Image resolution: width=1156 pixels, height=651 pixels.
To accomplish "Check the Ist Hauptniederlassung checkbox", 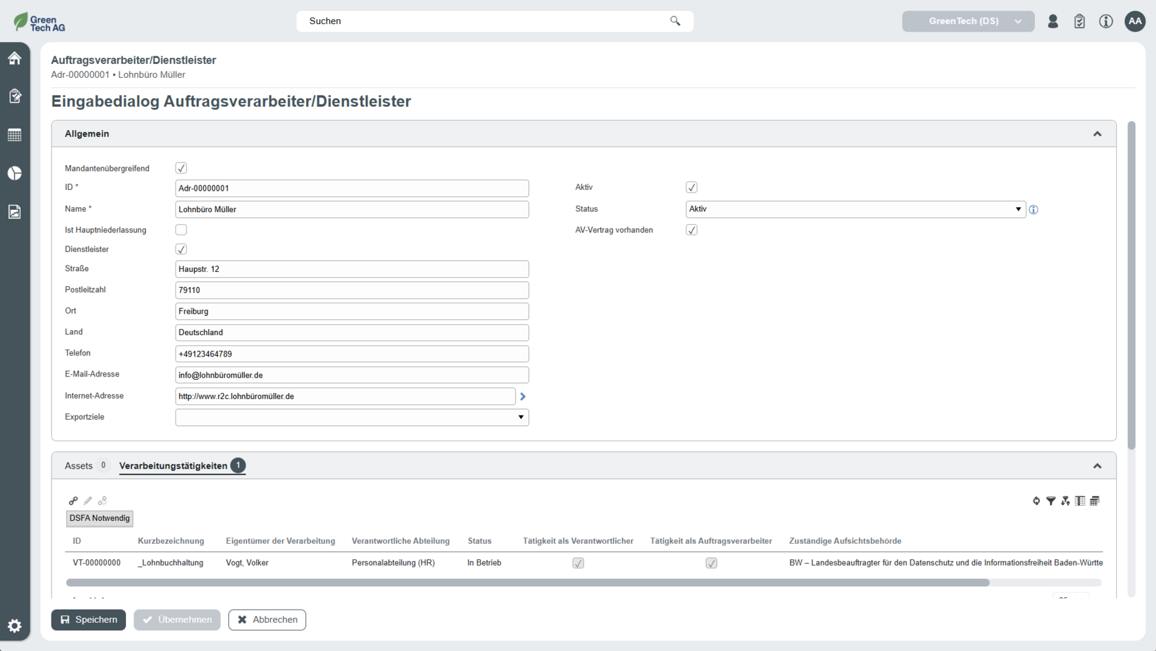I will pos(181,230).
